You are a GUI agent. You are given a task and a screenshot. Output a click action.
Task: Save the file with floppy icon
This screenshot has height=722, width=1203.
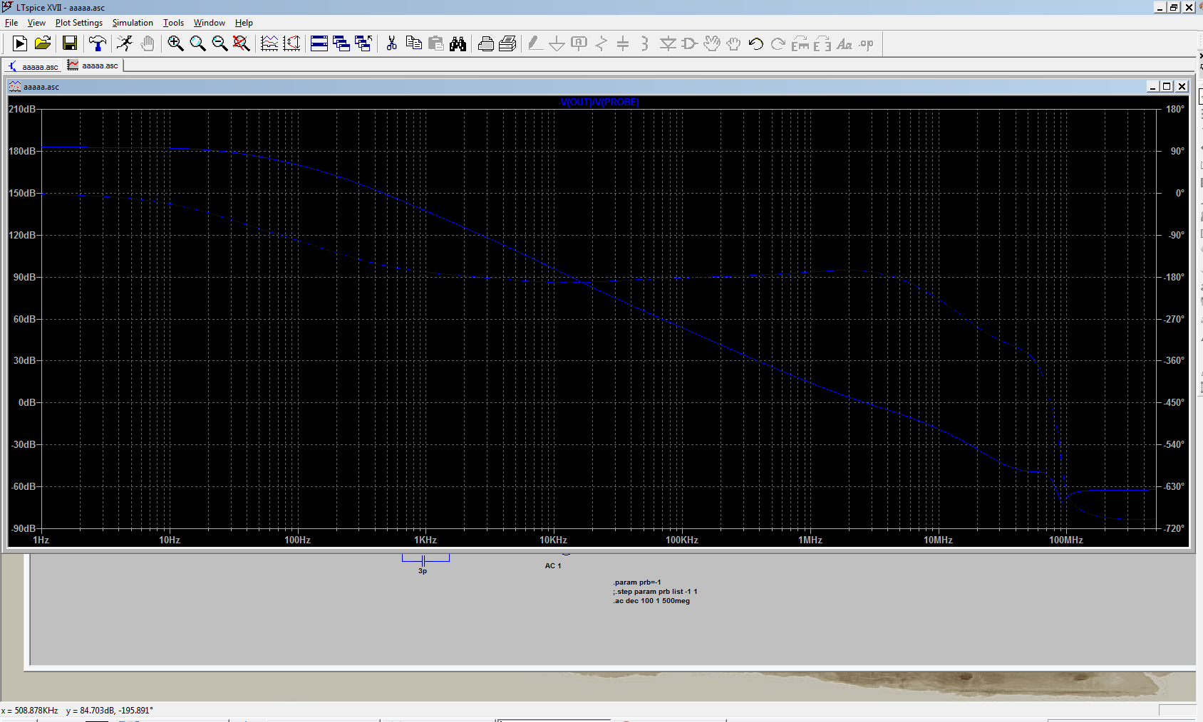[70, 44]
